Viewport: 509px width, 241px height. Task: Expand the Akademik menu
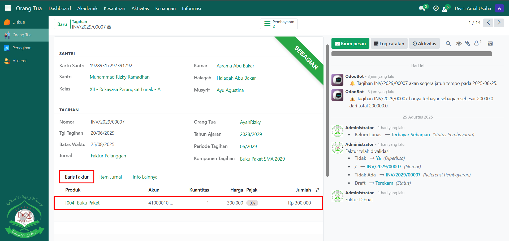[87, 8]
